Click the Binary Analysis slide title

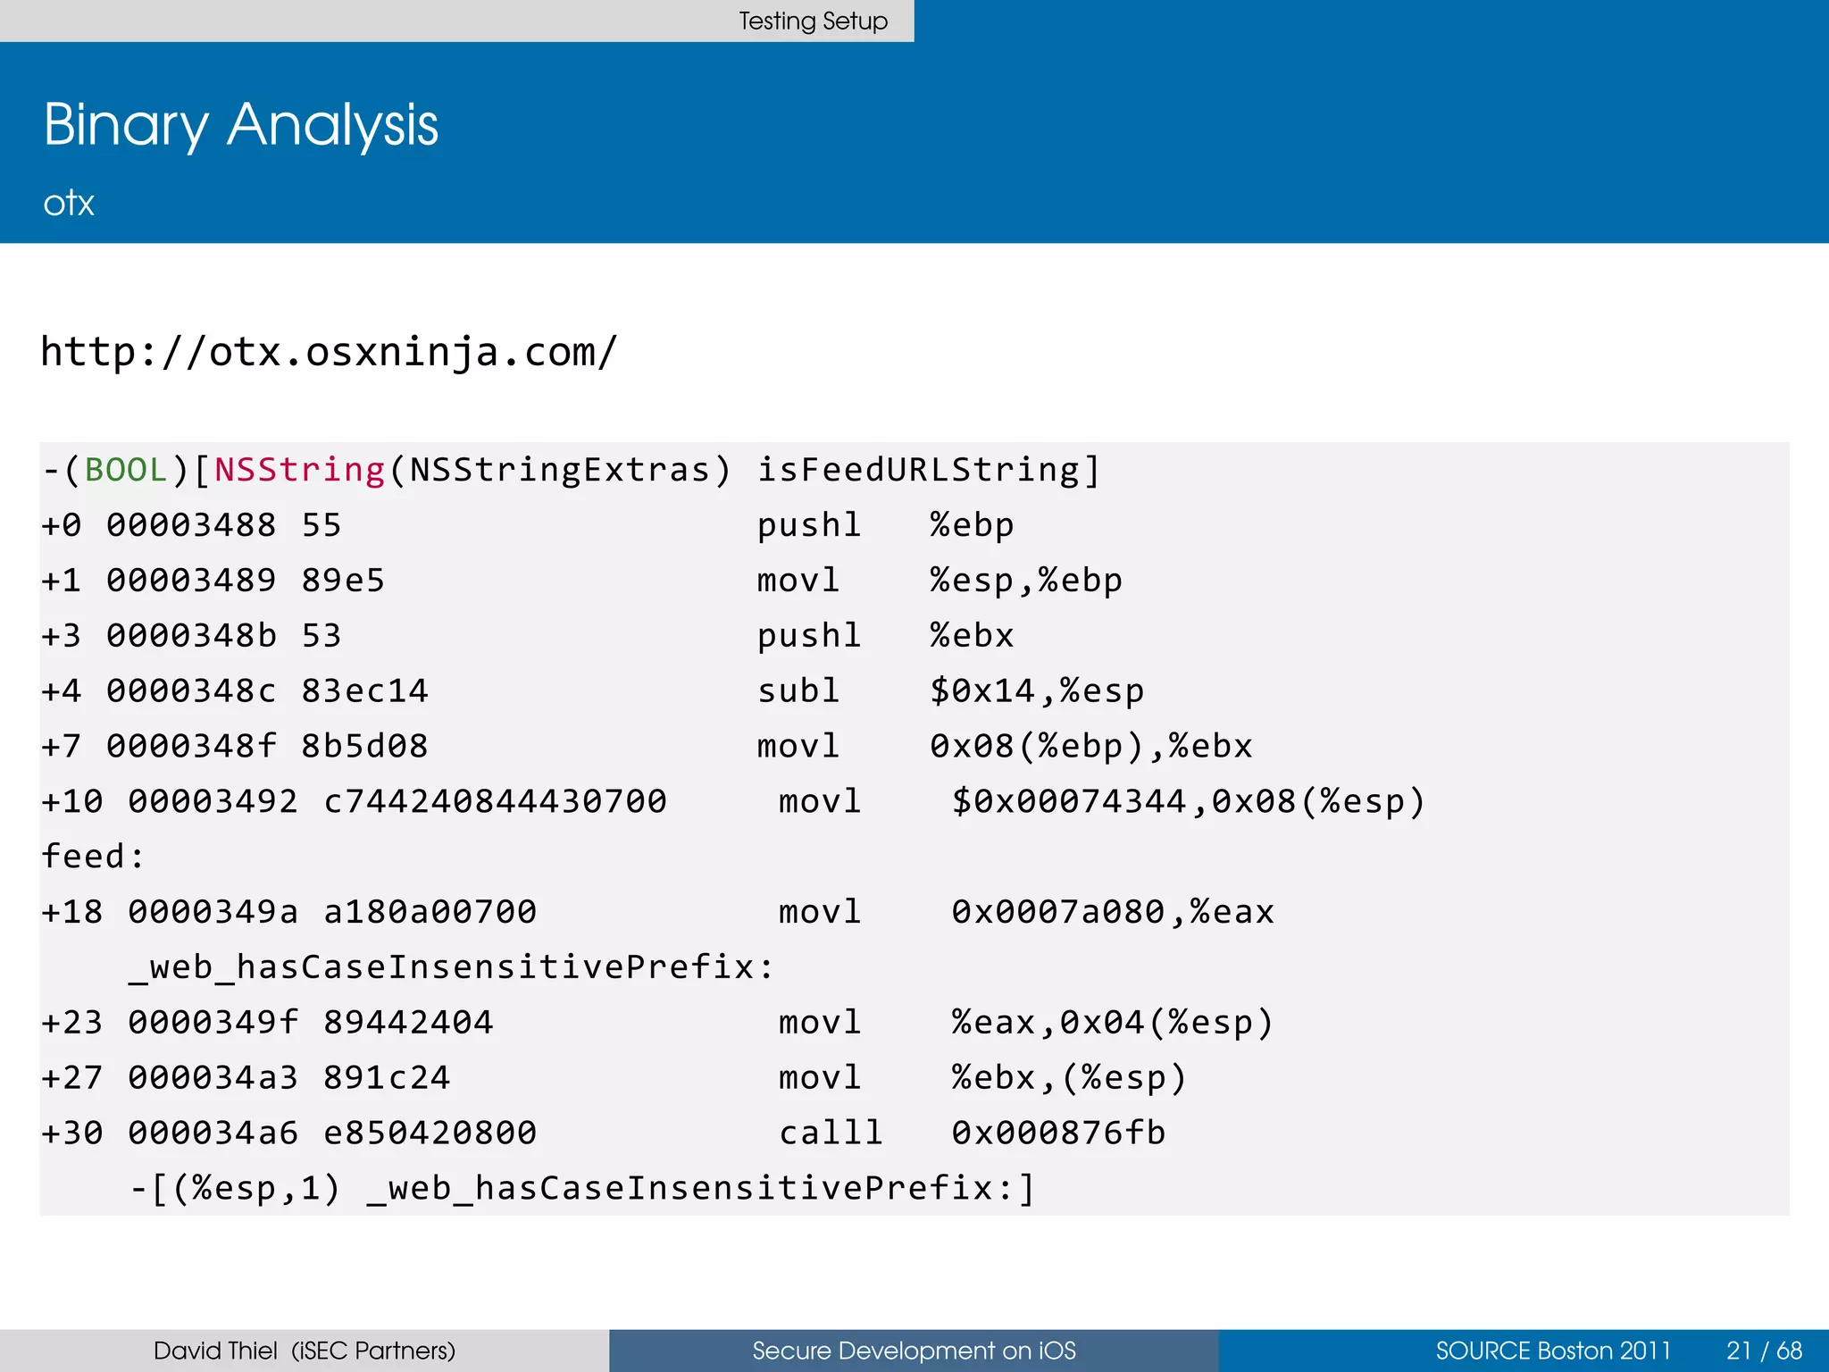[241, 124]
